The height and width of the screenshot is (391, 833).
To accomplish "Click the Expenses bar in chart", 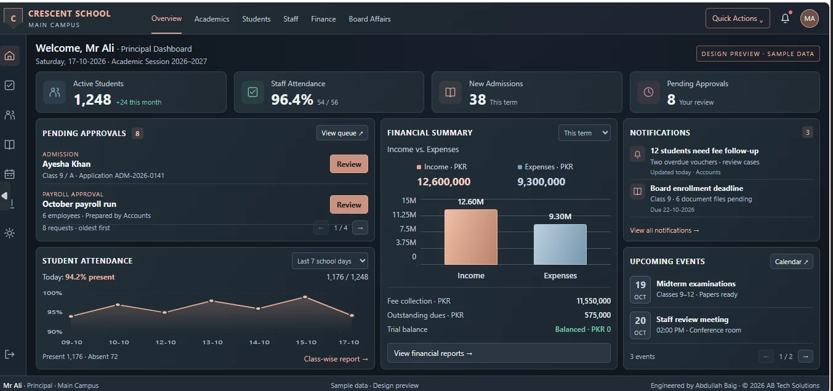I will (560, 244).
